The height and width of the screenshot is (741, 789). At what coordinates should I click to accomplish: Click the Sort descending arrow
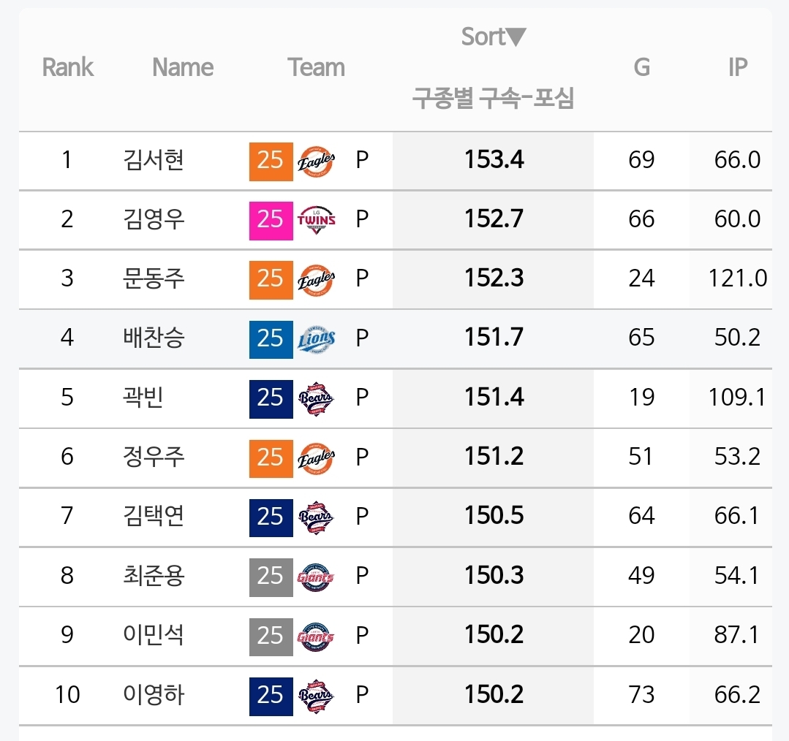[516, 37]
